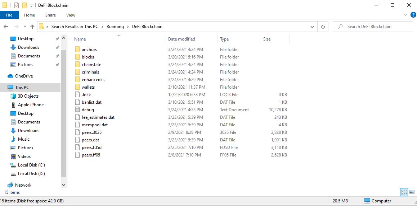Image resolution: width=417 pixels, height=206 pixels.
Task: Select the chainstate folder icon
Action: pyautogui.click(x=77, y=65)
